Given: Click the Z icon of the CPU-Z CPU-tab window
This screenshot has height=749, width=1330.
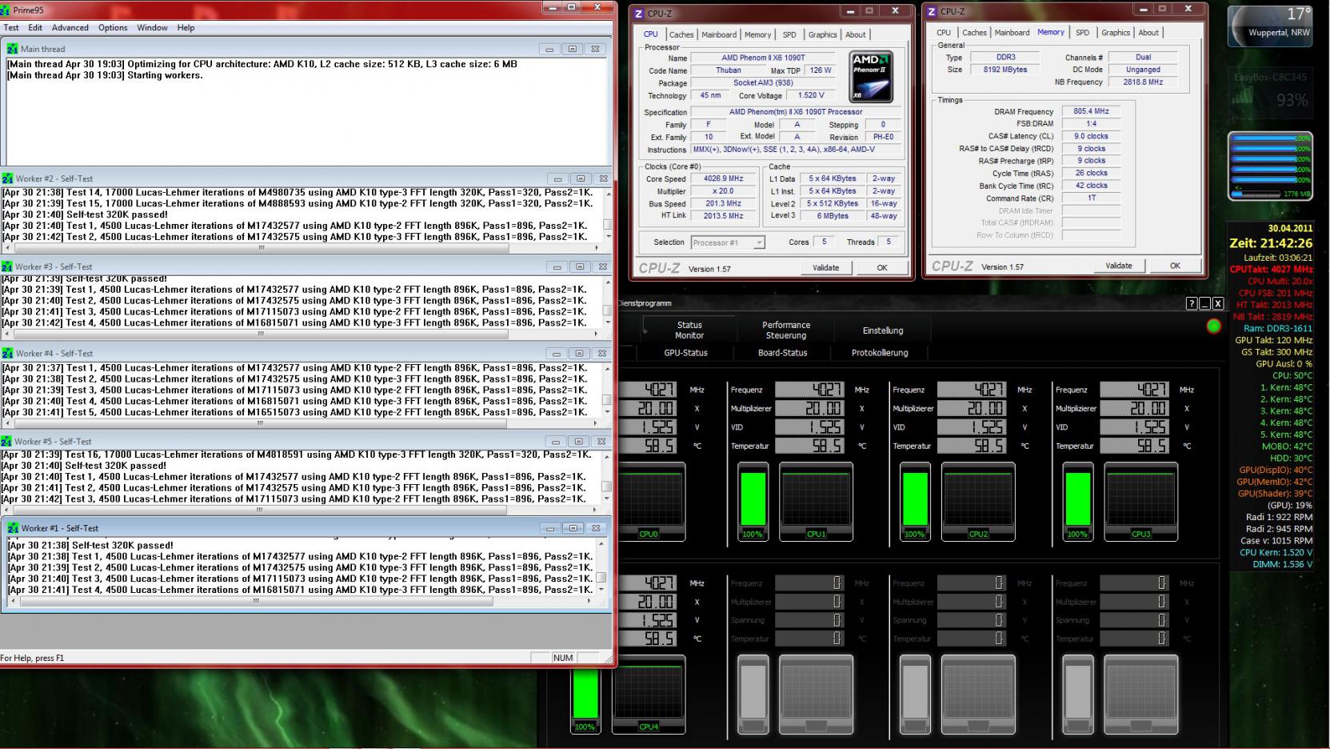Looking at the screenshot, I should coord(639,13).
